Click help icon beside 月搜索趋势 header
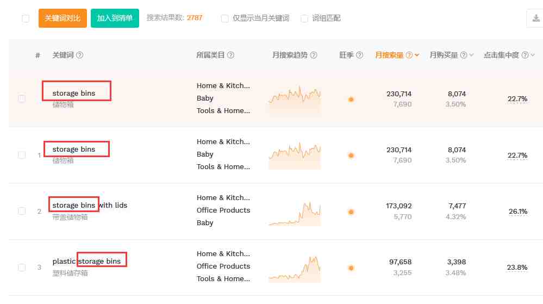The width and height of the screenshot is (543, 304). [x=313, y=55]
